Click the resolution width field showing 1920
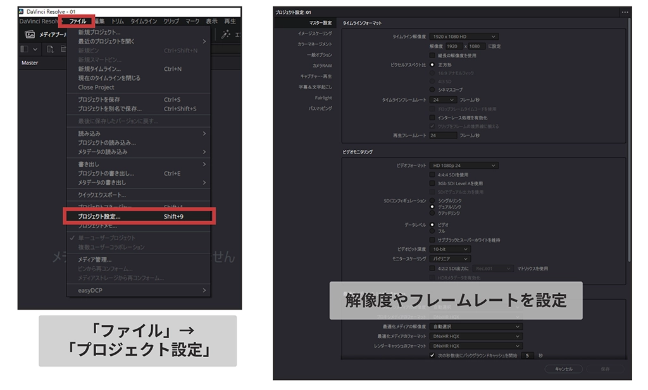 (453, 46)
